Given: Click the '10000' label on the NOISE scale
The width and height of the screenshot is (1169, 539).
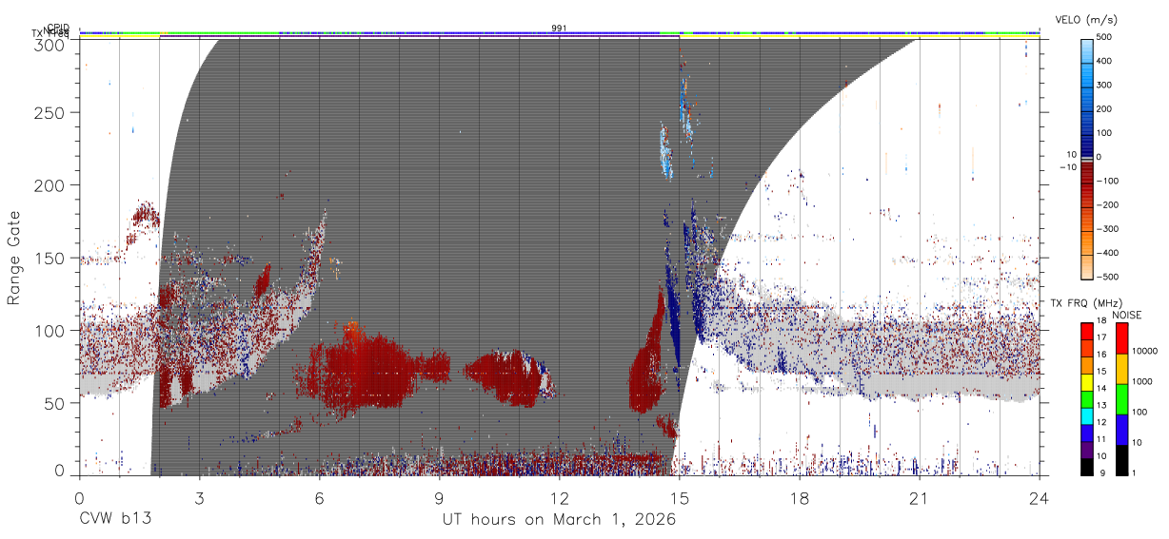Looking at the screenshot, I should (x=1144, y=351).
